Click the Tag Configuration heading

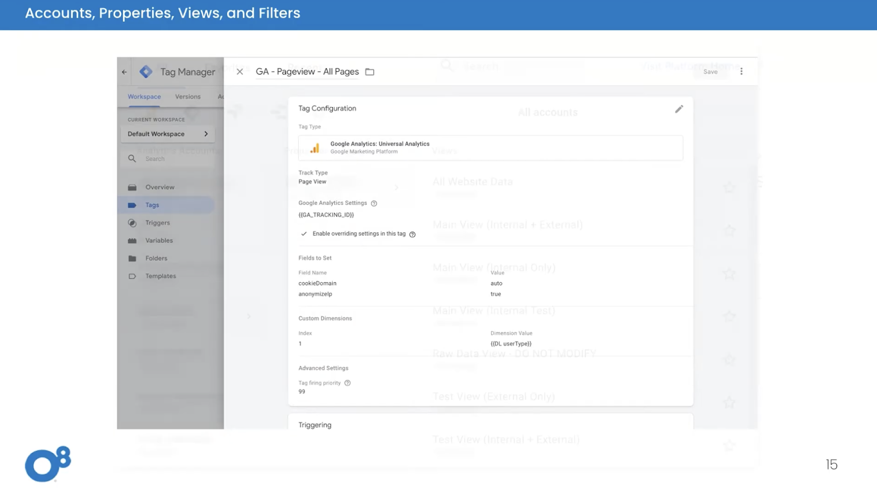[x=327, y=109]
